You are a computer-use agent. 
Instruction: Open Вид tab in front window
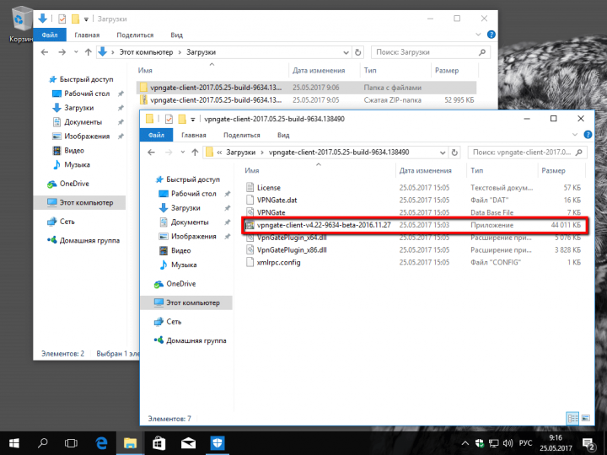click(x=283, y=135)
